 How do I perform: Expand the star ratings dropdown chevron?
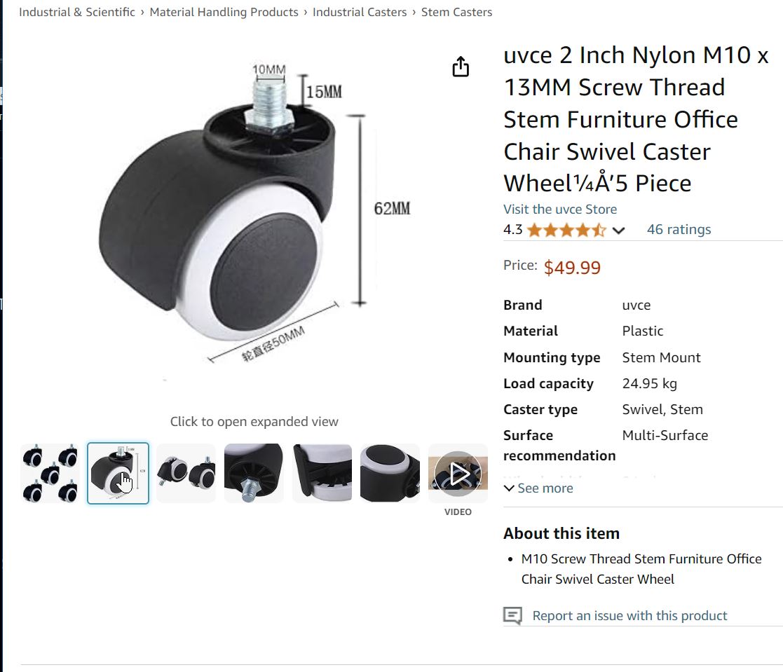coord(618,231)
